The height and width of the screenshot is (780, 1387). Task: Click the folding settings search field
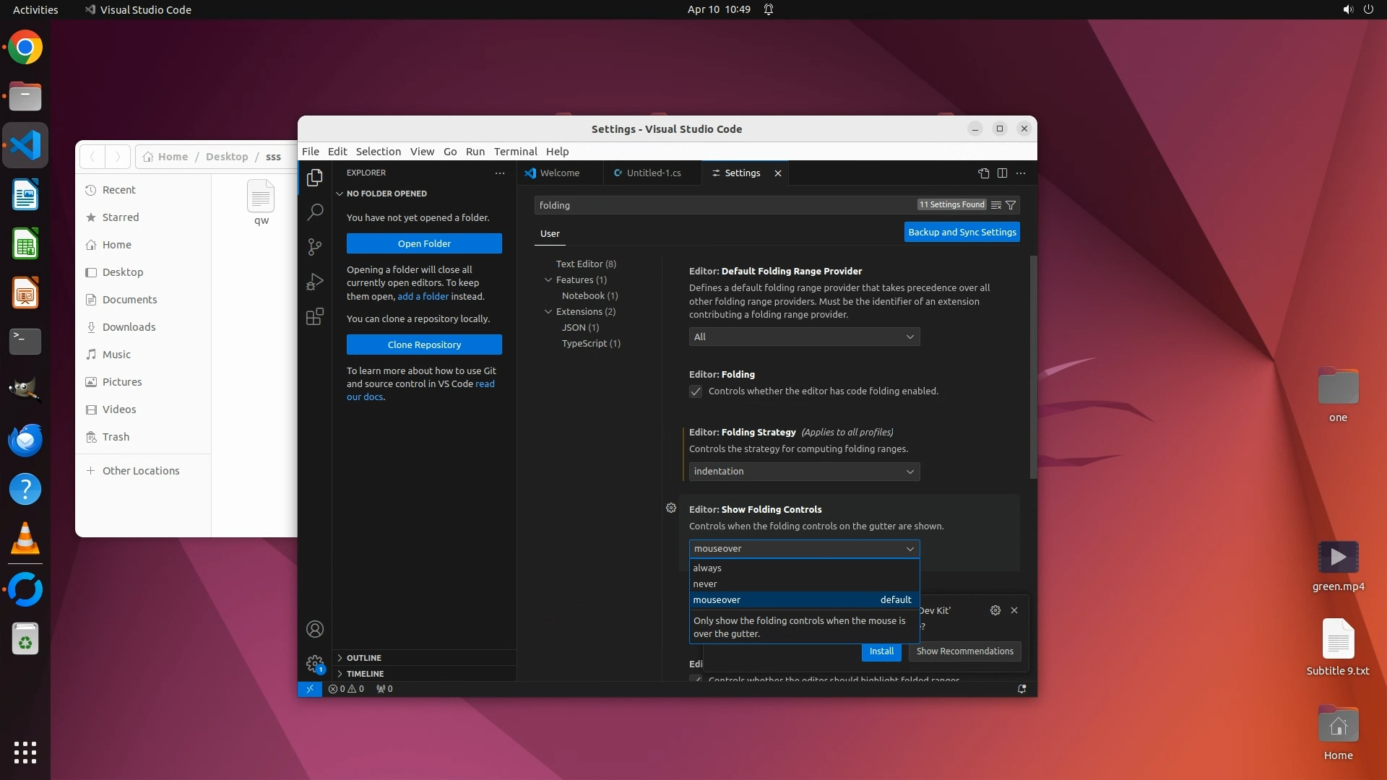click(x=722, y=205)
